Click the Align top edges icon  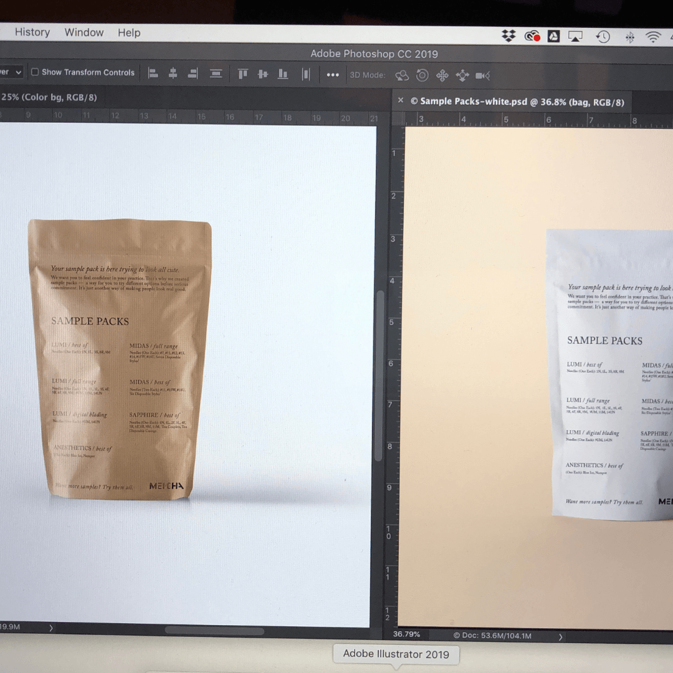pos(242,74)
